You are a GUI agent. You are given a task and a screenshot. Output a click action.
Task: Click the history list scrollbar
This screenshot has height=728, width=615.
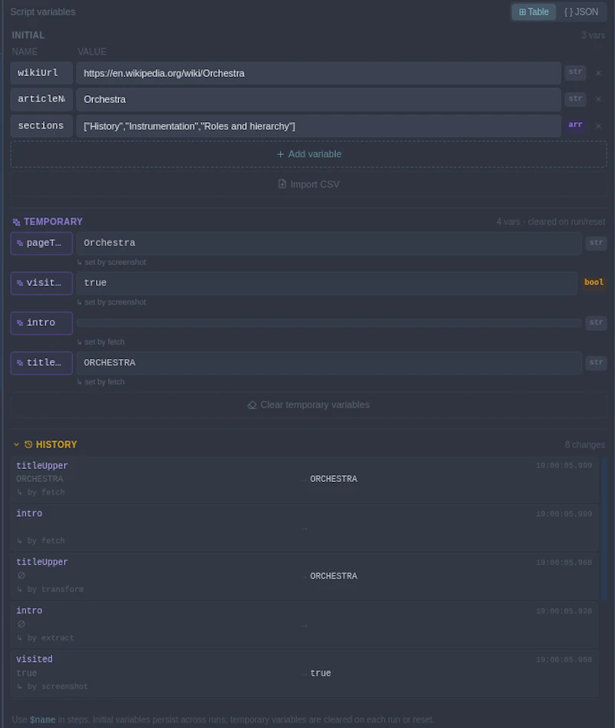tap(604, 530)
